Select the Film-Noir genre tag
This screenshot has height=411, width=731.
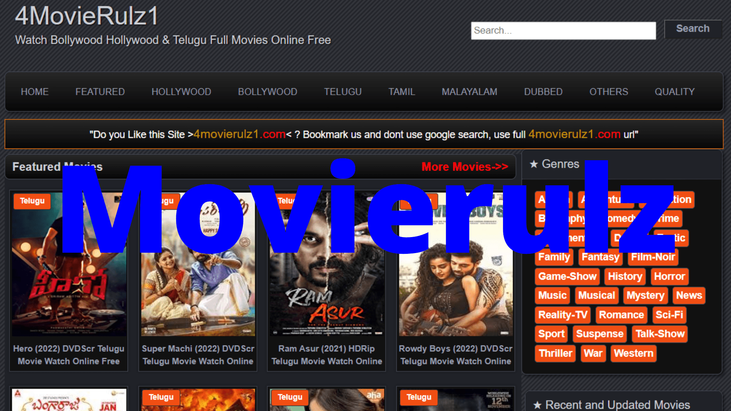point(653,257)
